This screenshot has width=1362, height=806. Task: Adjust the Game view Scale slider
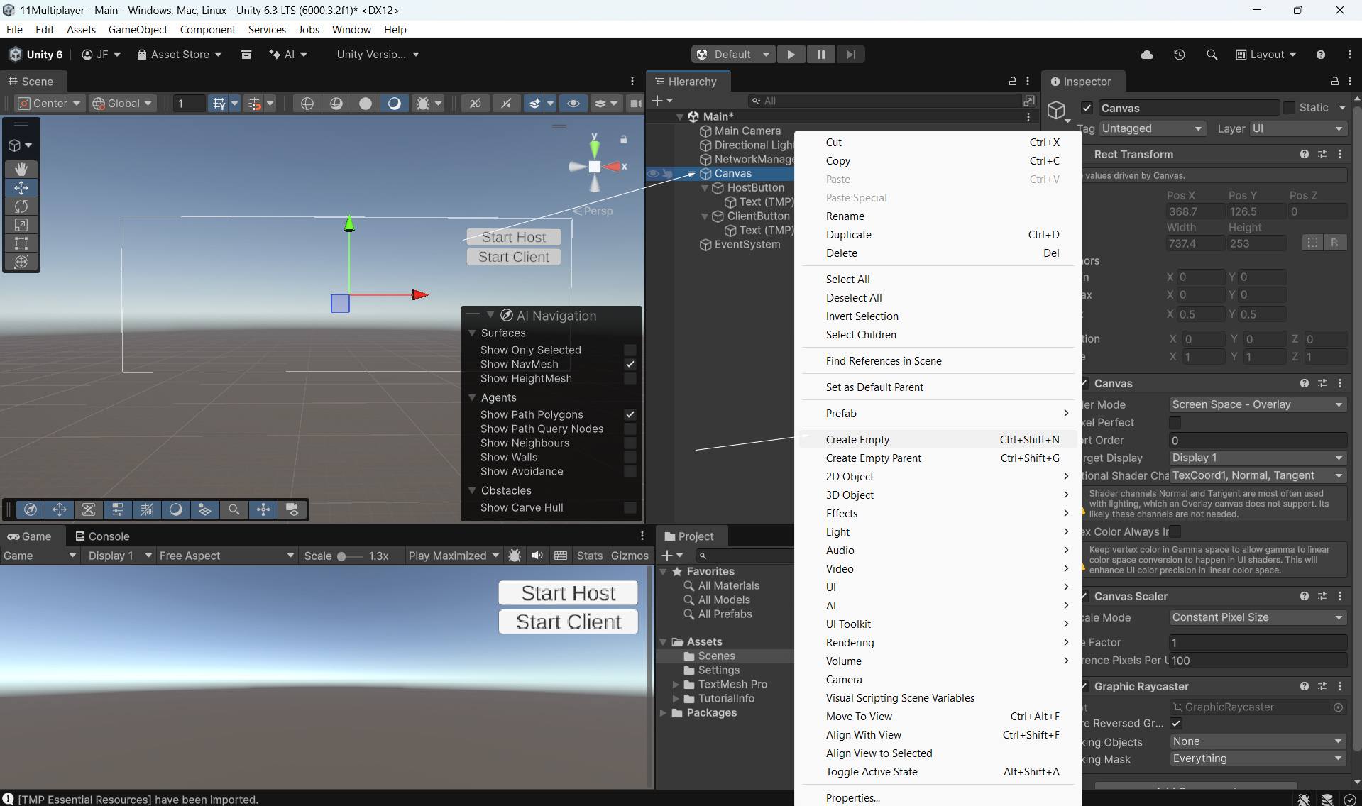click(342, 556)
